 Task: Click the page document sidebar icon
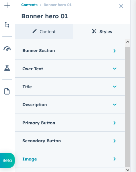[x=7, y=91]
